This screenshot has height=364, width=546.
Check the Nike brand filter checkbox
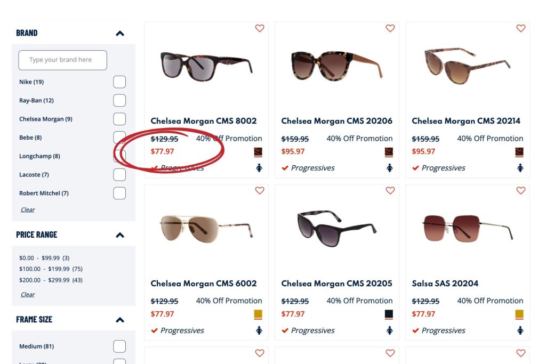119,82
